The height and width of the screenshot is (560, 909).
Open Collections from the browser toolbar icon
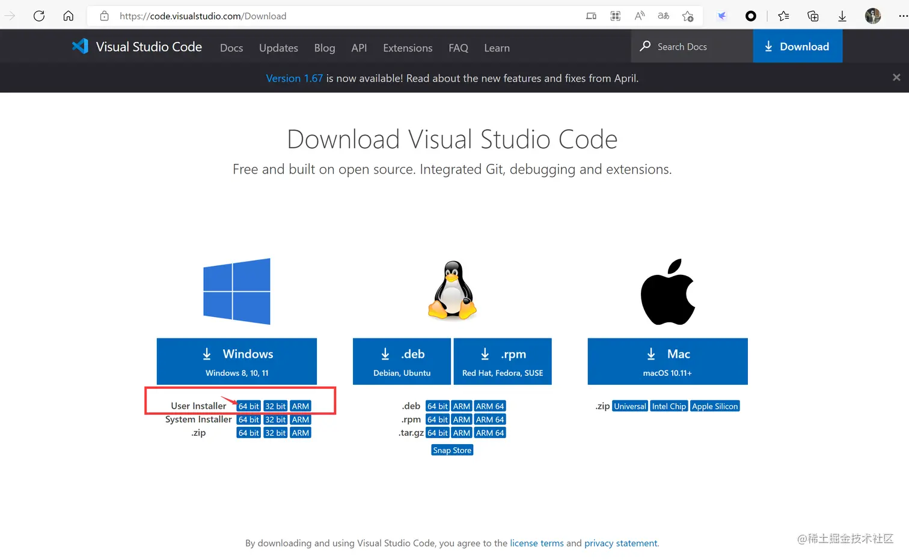813,16
